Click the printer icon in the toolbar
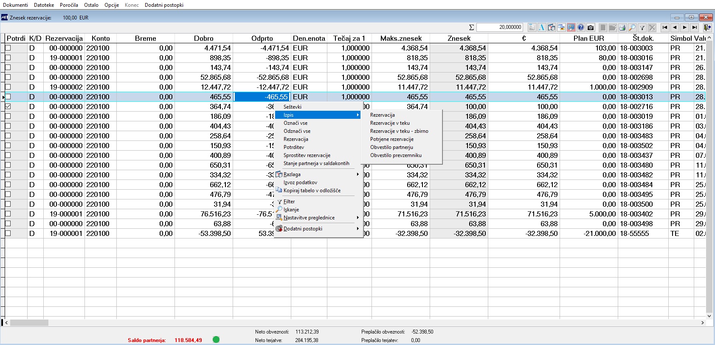Viewport: 715px width, 345px height. tap(622, 28)
